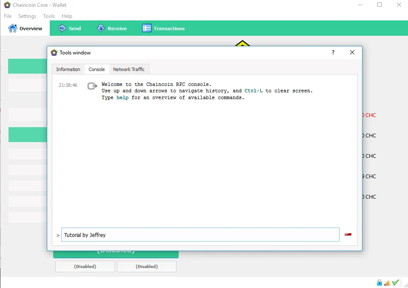Click the Overview house icon
Screen dimensions: 408x288
click(12, 28)
